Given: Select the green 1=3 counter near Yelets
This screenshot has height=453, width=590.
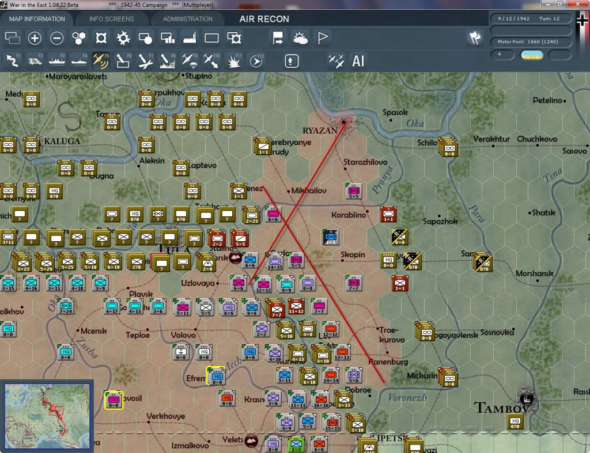Looking at the screenshot, I should [x=296, y=444].
